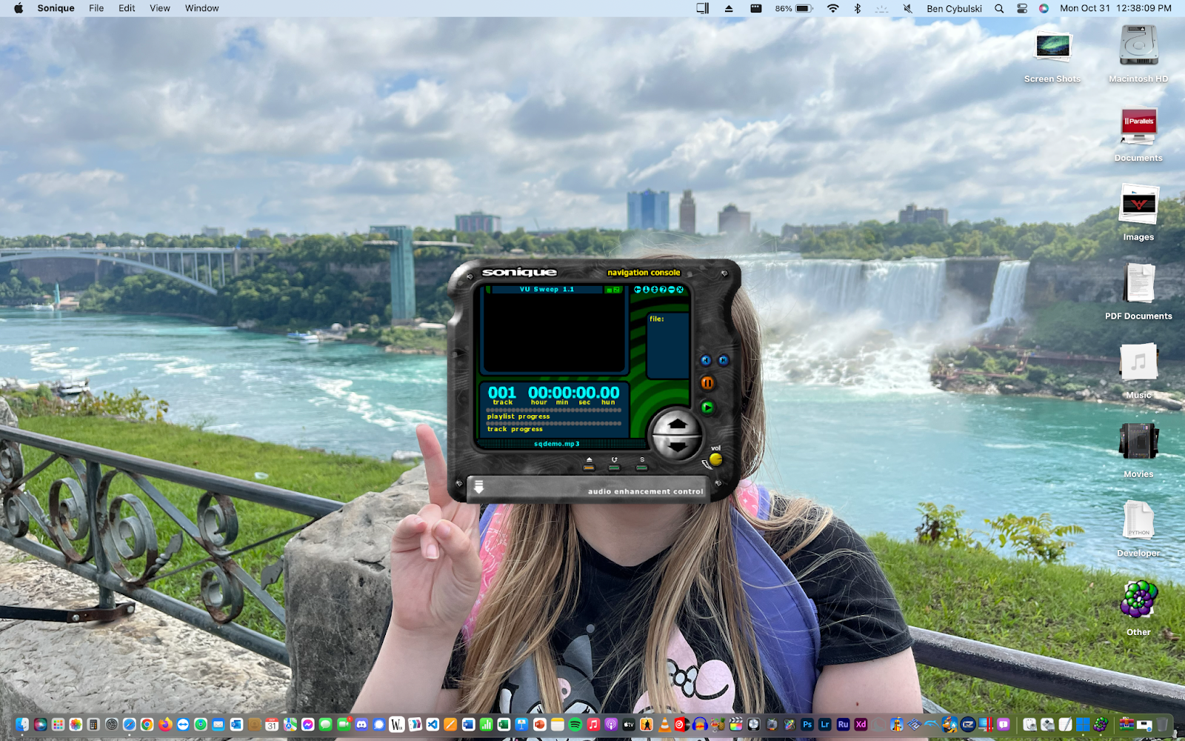Click the track number 001 display

click(x=501, y=393)
